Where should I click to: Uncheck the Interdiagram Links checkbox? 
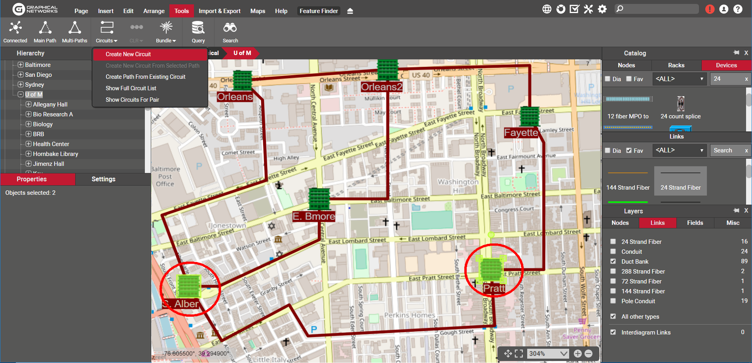coord(613,332)
